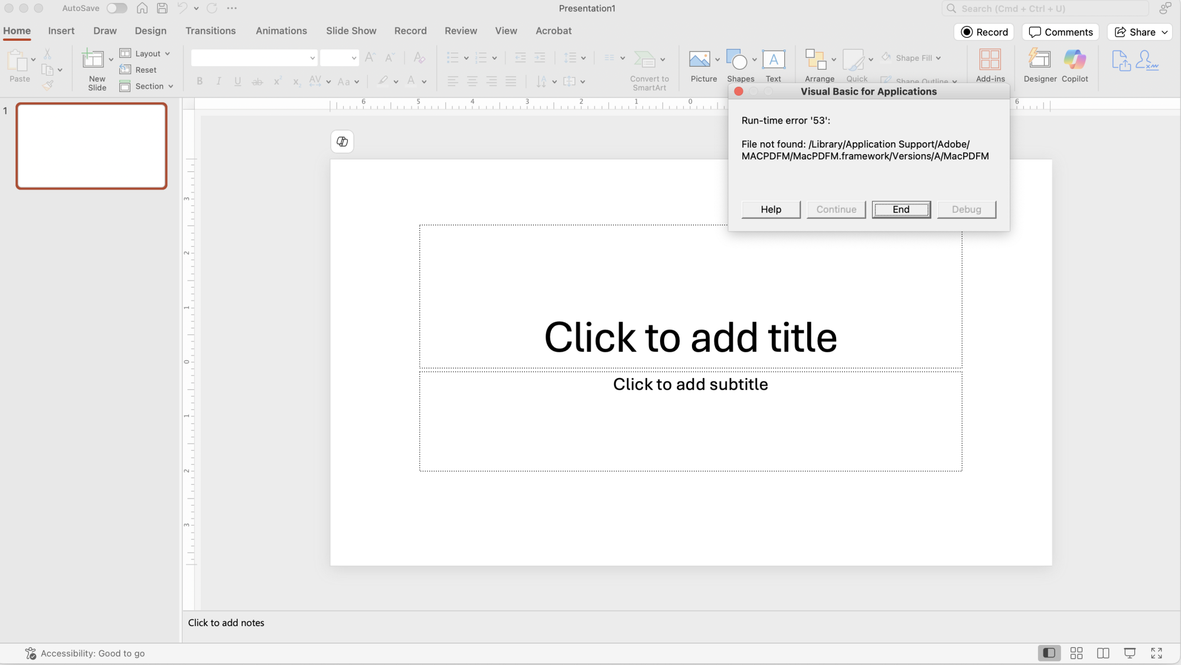
Task: Close the Visual Basic error dialog
Action: [x=738, y=92]
